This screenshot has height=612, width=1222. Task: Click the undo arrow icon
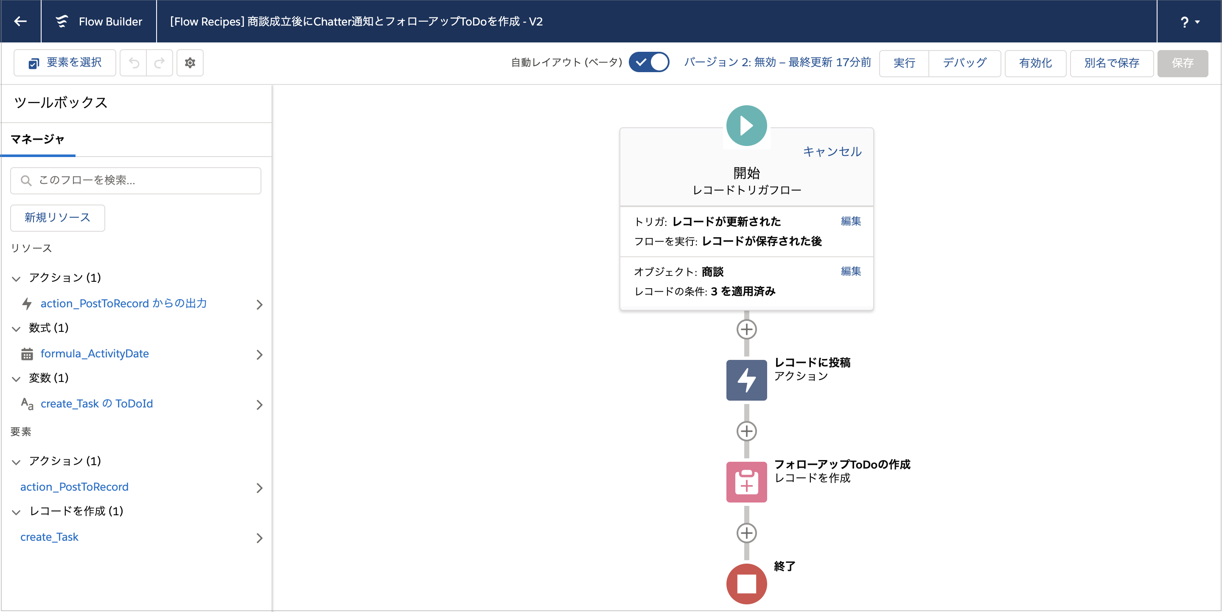133,63
